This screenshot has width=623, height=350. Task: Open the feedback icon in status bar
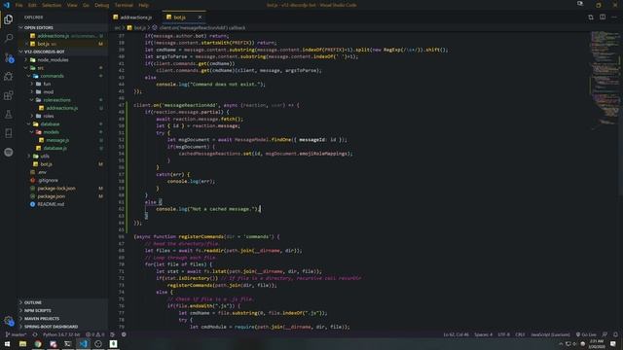pyautogui.click(x=605, y=334)
